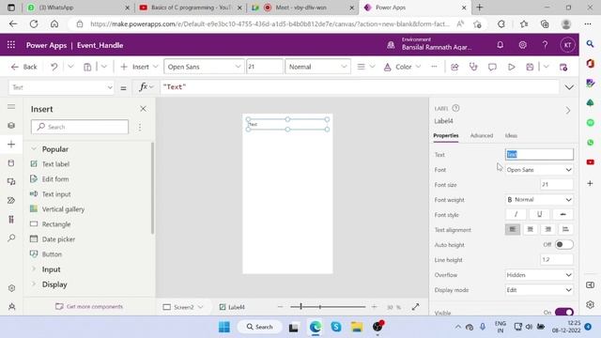Select left text alignment
Screen dimensions: 601x338
(x=513, y=229)
